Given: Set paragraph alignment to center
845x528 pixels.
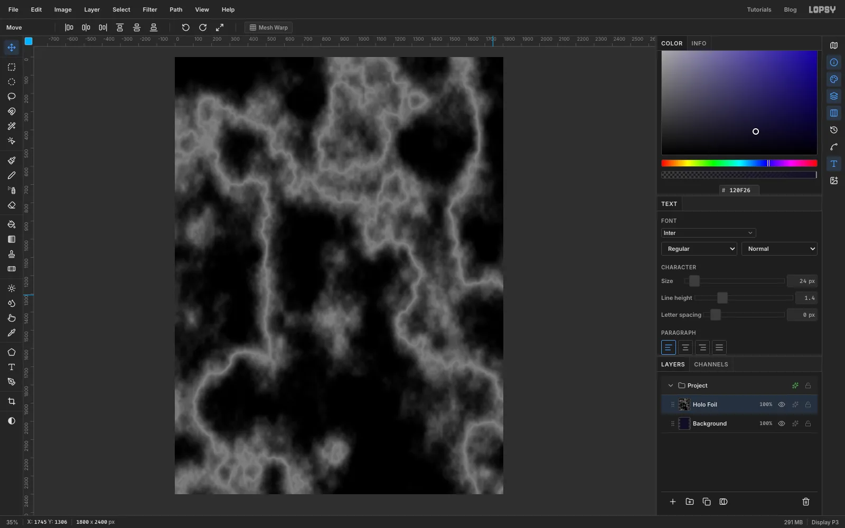Looking at the screenshot, I should point(686,347).
